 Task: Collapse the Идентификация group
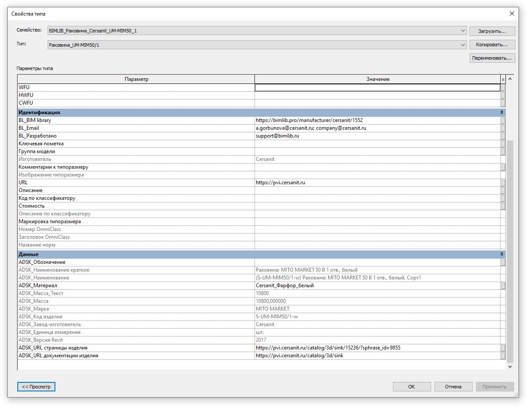(x=502, y=112)
